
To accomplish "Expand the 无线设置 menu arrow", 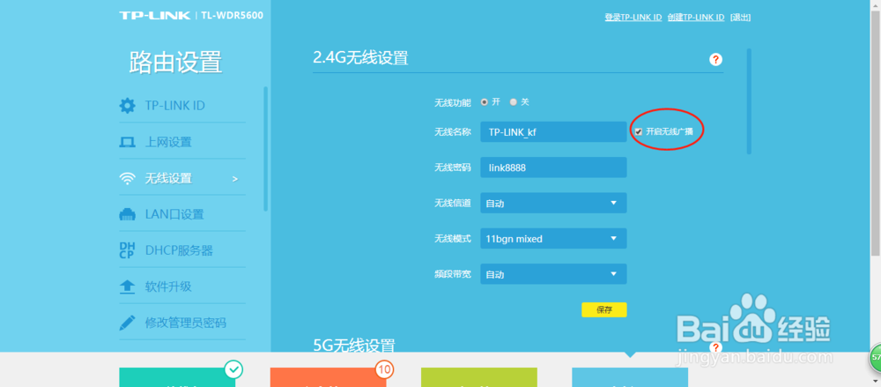I will (x=235, y=179).
